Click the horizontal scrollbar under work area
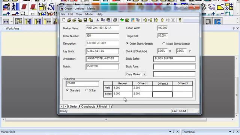240x135 pixels. [106, 120]
